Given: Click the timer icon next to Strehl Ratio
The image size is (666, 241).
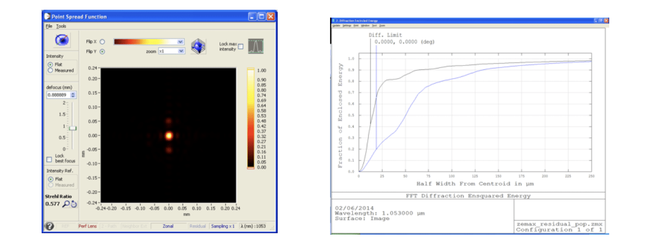Looking at the screenshot, I should point(73,204).
